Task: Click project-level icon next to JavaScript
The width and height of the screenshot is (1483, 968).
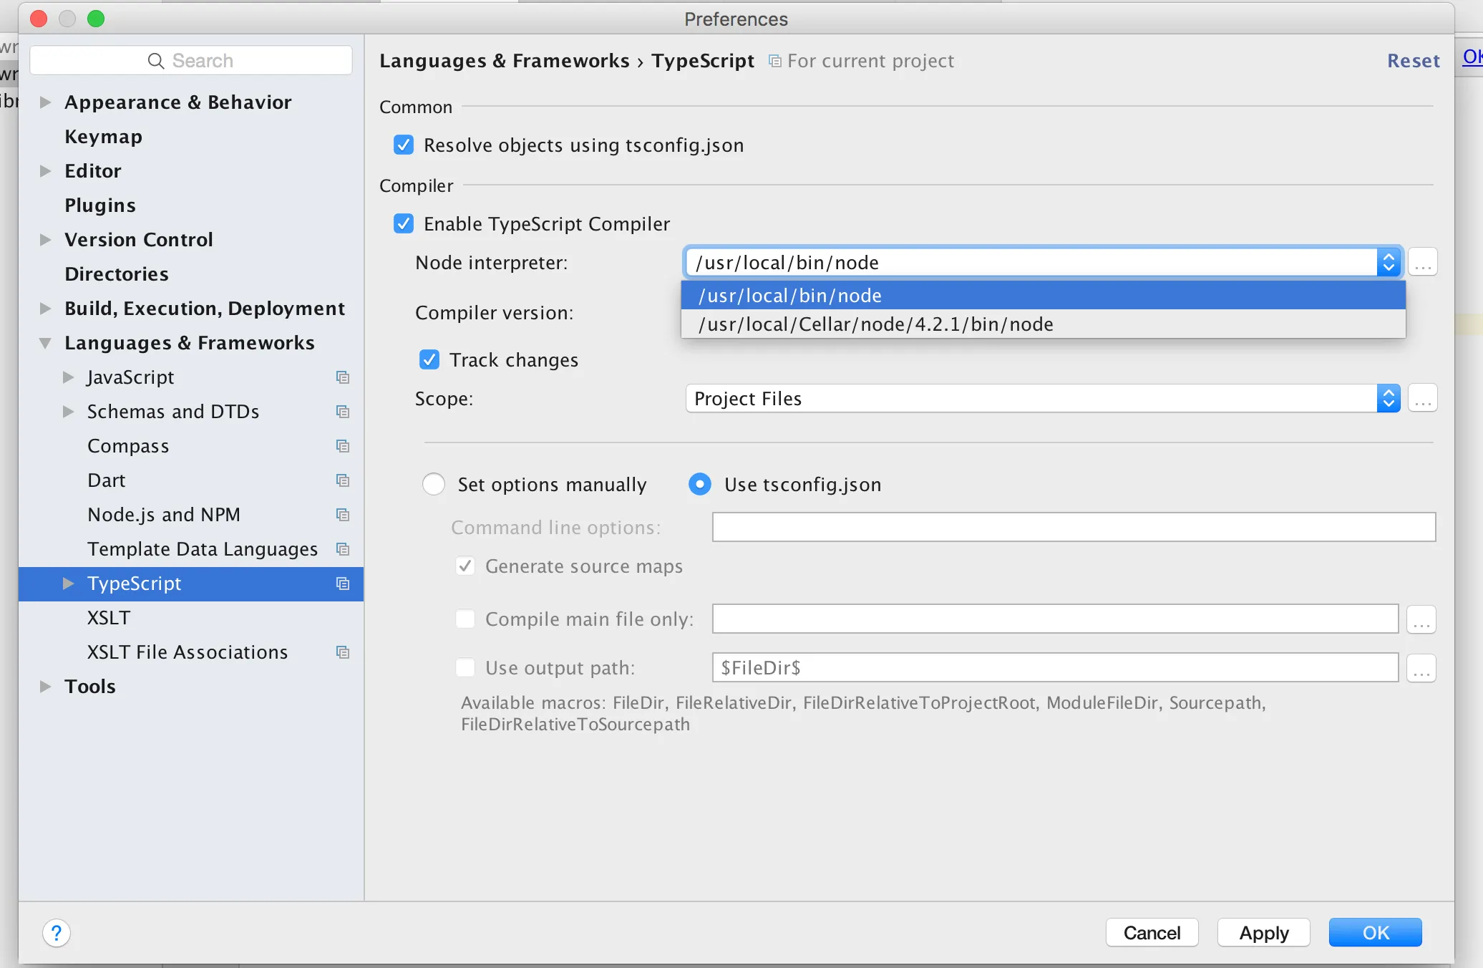Action: pyautogui.click(x=343, y=377)
